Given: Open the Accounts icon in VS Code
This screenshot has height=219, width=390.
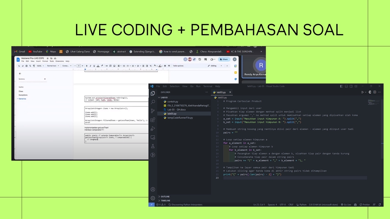Looking at the screenshot, I should (153, 189).
